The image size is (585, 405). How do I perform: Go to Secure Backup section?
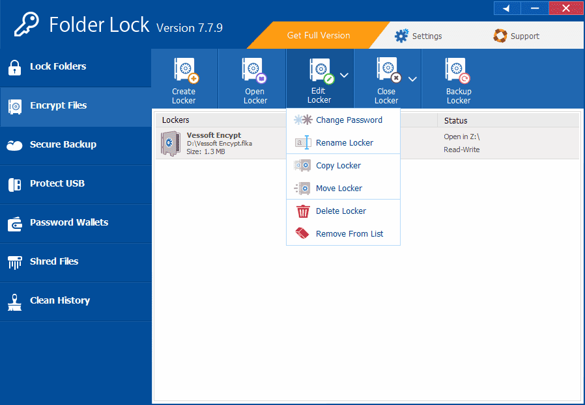(x=76, y=146)
